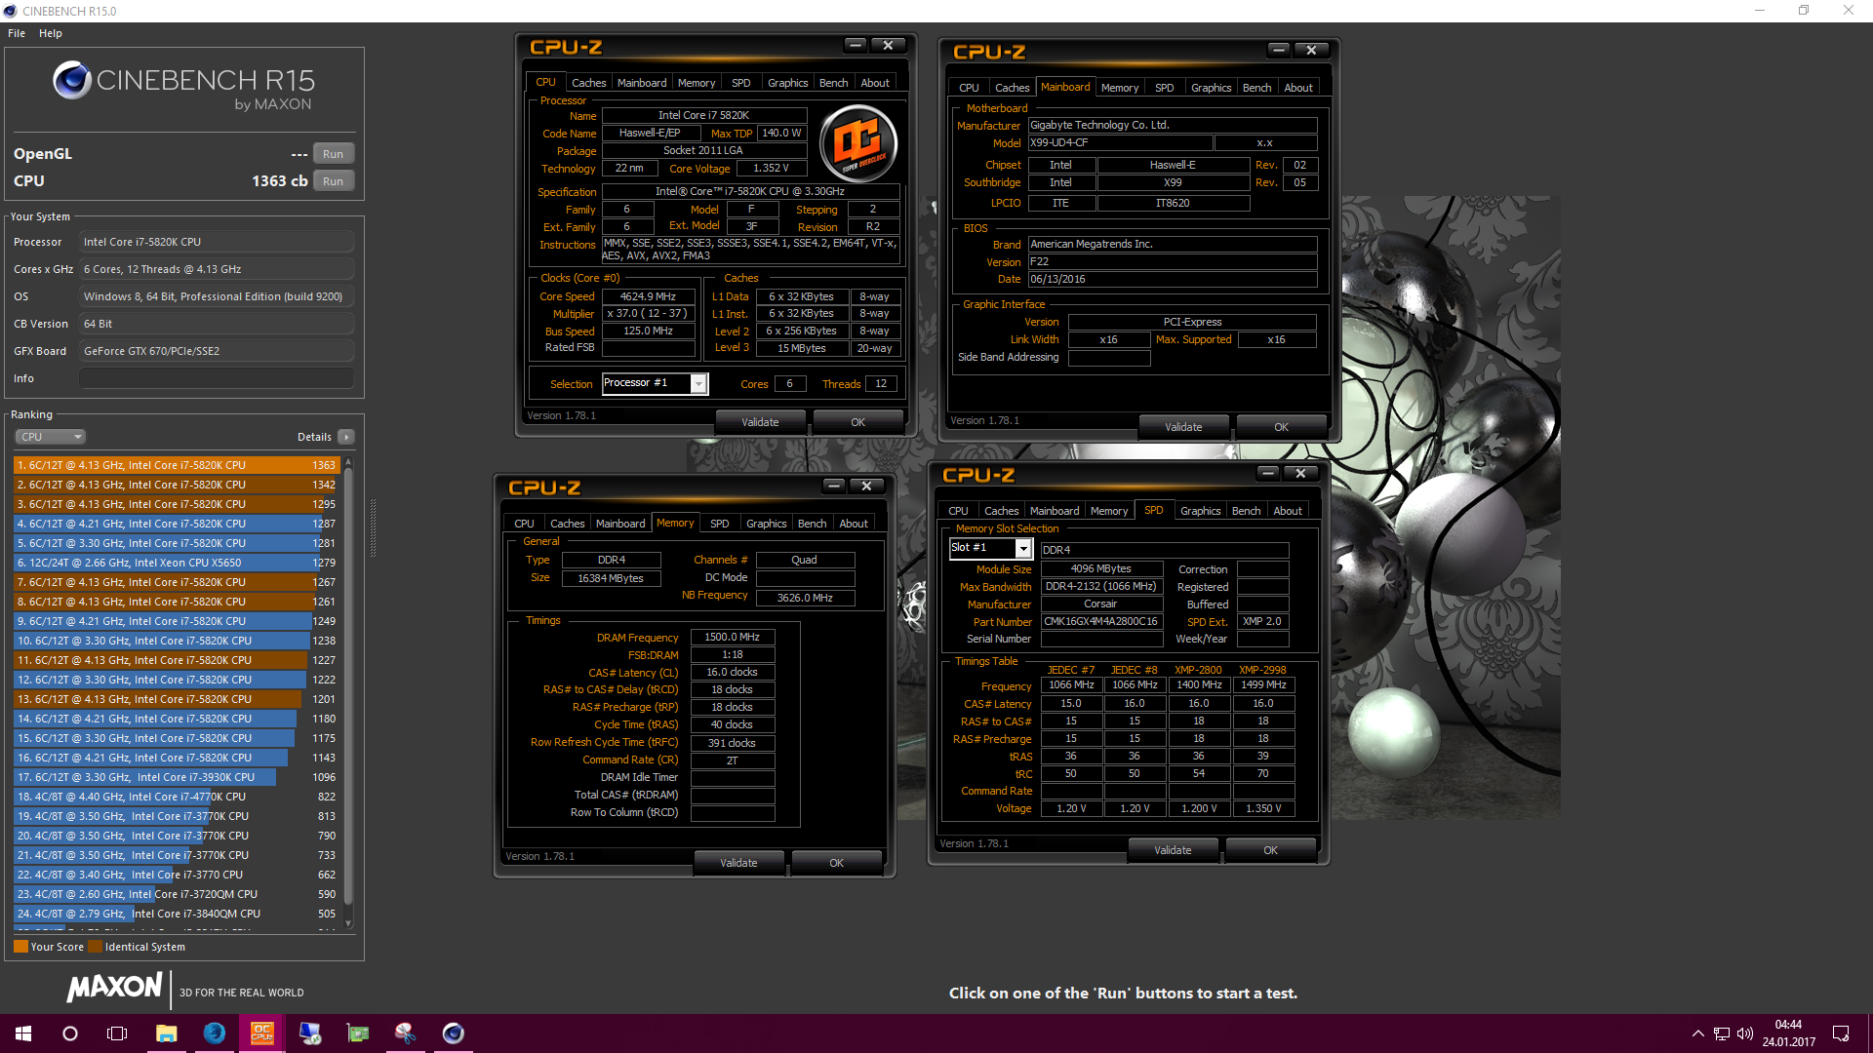Open the CPU ranking dropdown

tap(51, 437)
